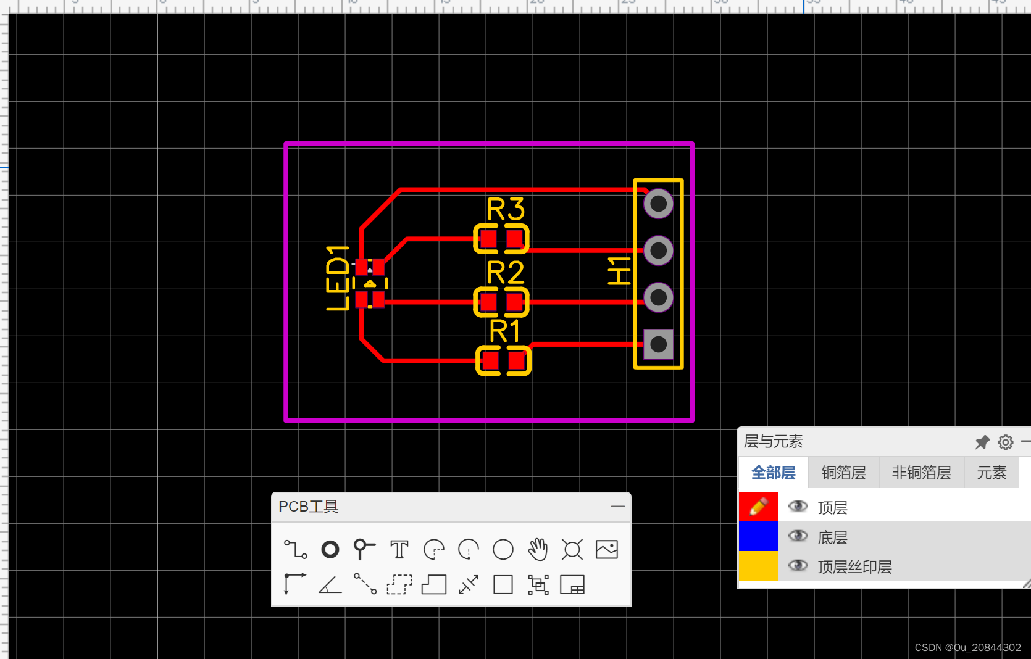Switch to 铜箔层 tab
1031x659 pixels.
click(x=843, y=473)
